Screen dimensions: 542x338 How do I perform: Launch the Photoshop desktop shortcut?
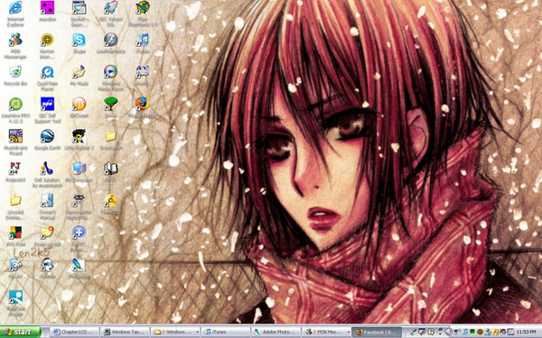79,269
